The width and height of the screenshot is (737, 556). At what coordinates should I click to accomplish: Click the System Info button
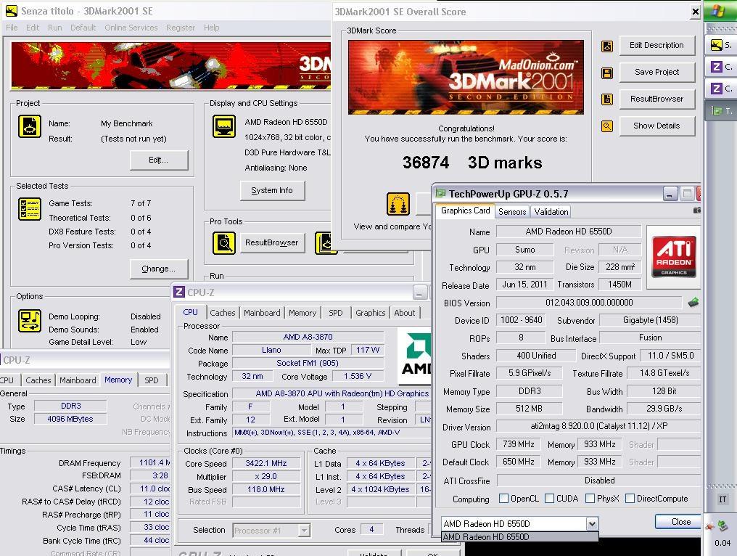[x=272, y=190]
